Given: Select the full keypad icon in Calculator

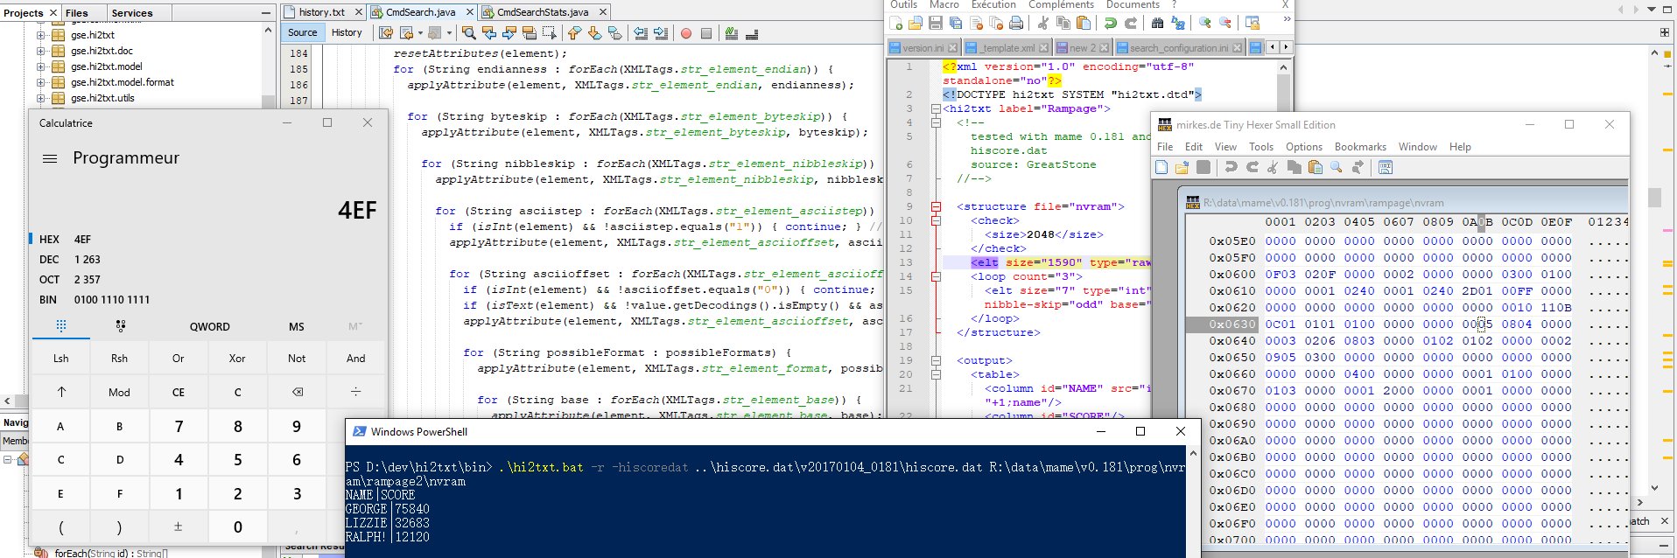Looking at the screenshot, I should pos(61,326).
